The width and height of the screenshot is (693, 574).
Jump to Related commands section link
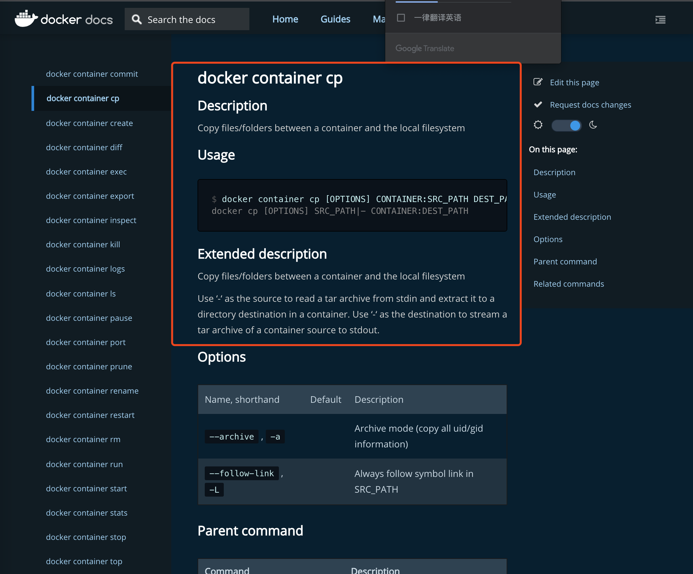pos(568,284)
